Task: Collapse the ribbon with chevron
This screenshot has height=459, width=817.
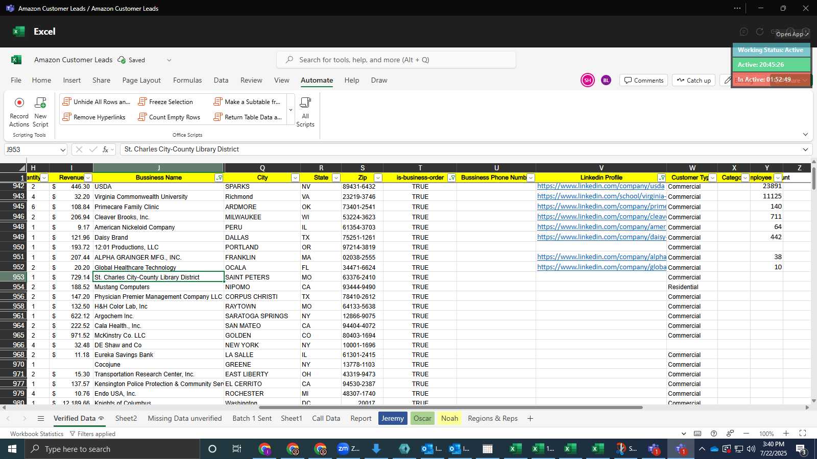Action: click(x=805, y=135)
